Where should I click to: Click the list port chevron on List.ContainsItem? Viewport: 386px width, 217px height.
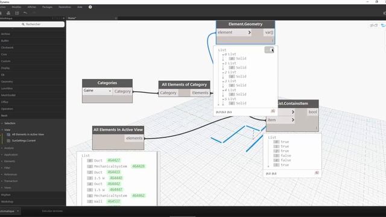point(293,112)
